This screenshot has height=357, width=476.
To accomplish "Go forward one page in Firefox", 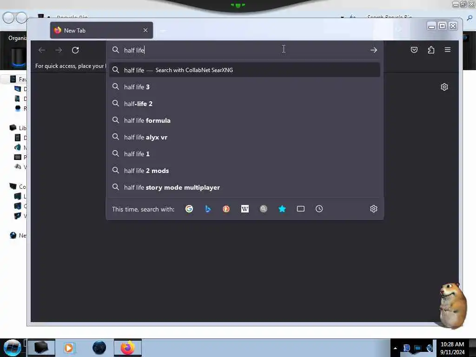I will [59, 50].
